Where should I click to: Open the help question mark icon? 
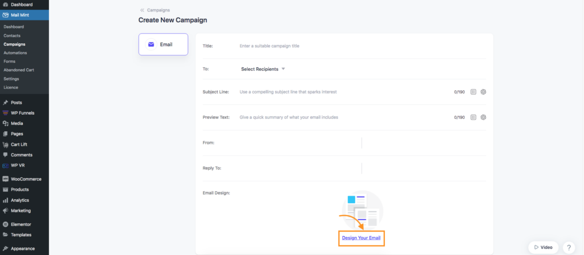point(569,247)
